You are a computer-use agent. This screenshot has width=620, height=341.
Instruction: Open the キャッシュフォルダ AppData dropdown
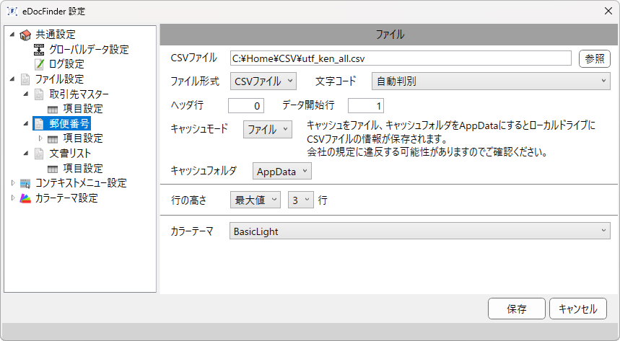[282, 172]
